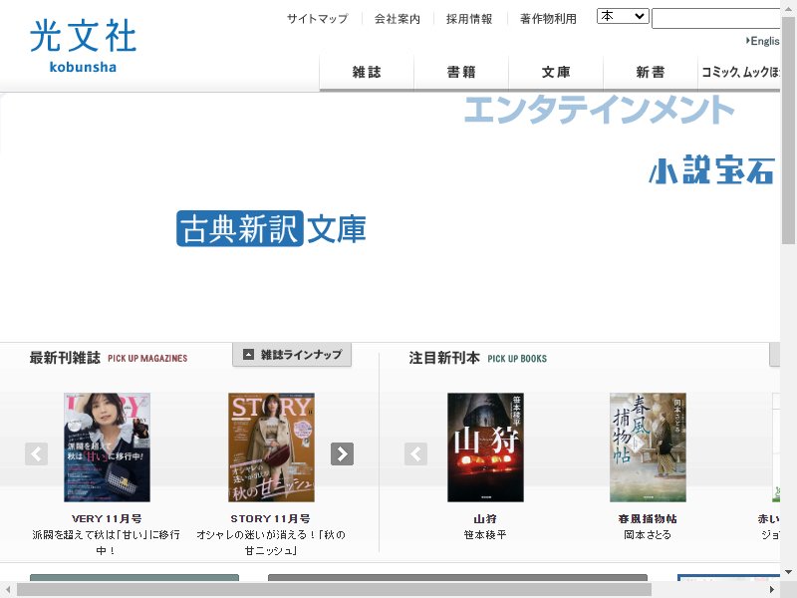Open the VERY magazine cover thumbnail
The height and width of the screenshot is (598, 797).
click(107, 447)
